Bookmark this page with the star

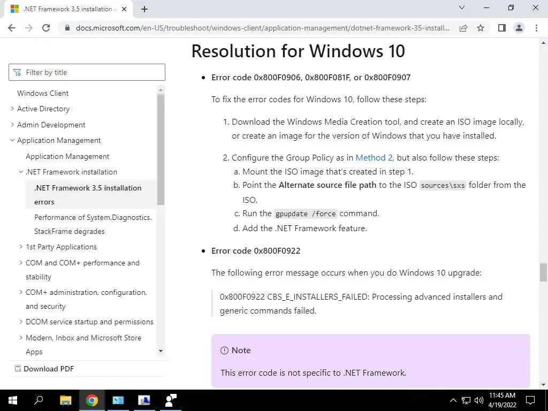tap(481, 28)
